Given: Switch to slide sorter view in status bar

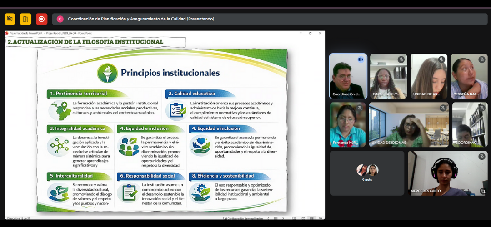Looking at the screenshot, I should [303, 218].
